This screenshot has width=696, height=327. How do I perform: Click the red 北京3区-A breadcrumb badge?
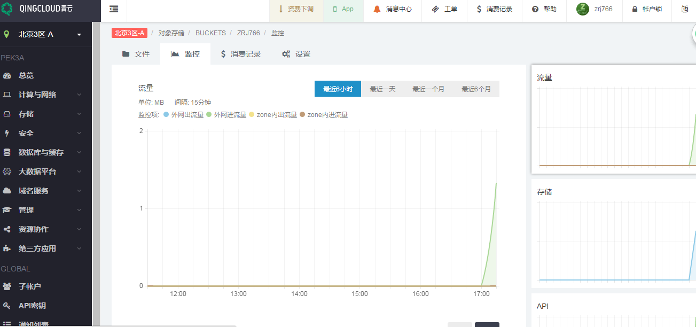point(129,33)
